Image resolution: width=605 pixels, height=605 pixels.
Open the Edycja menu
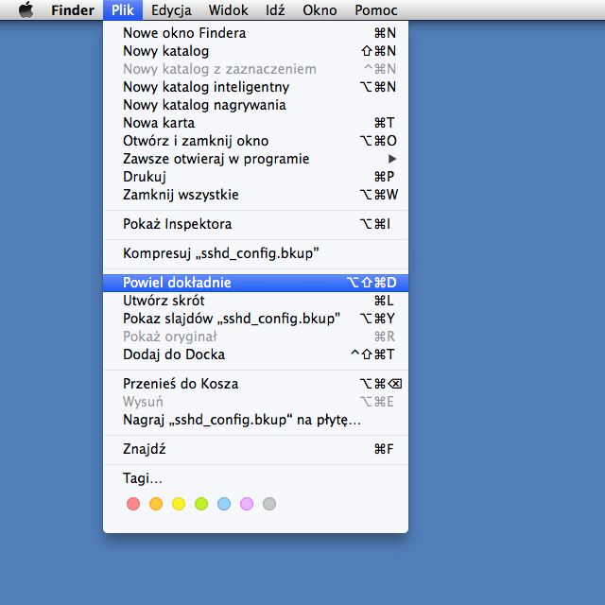[x=171, y=10]
